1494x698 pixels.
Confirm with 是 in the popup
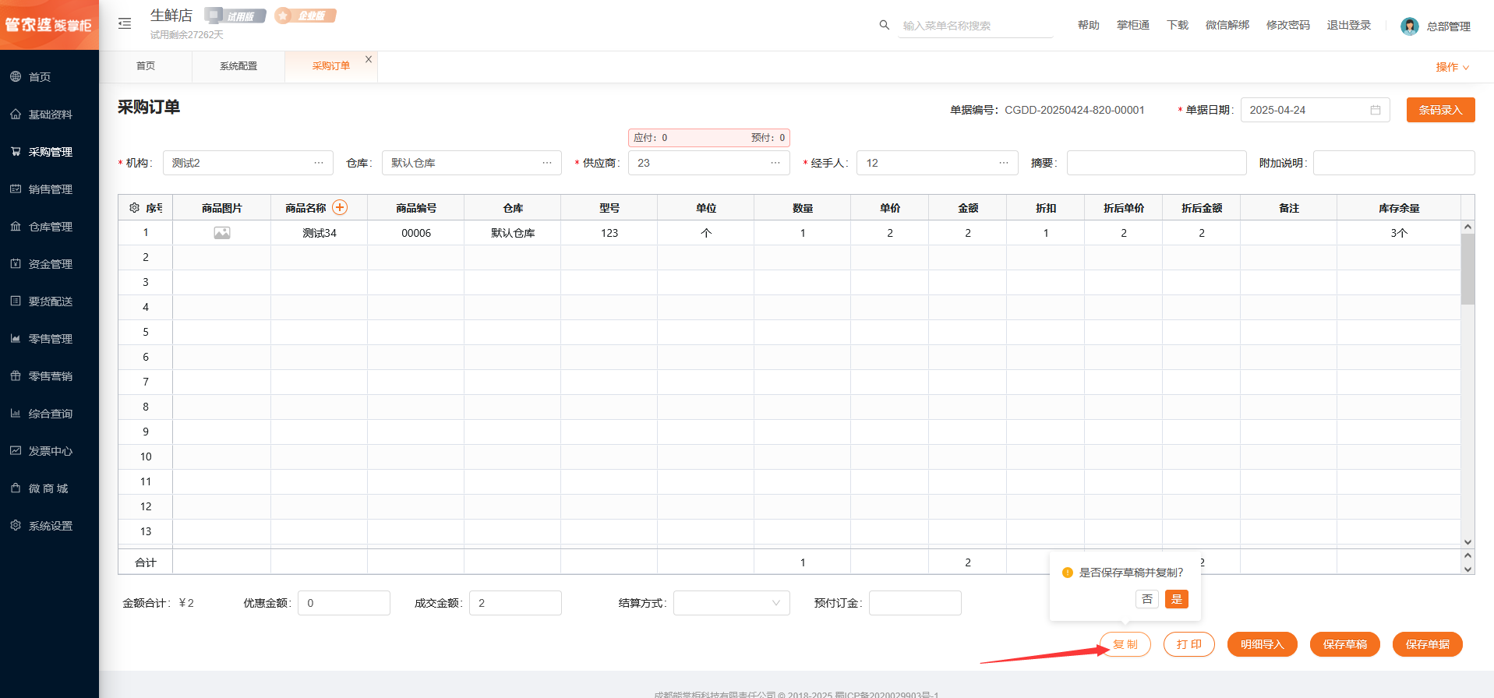click(1177, 599)
